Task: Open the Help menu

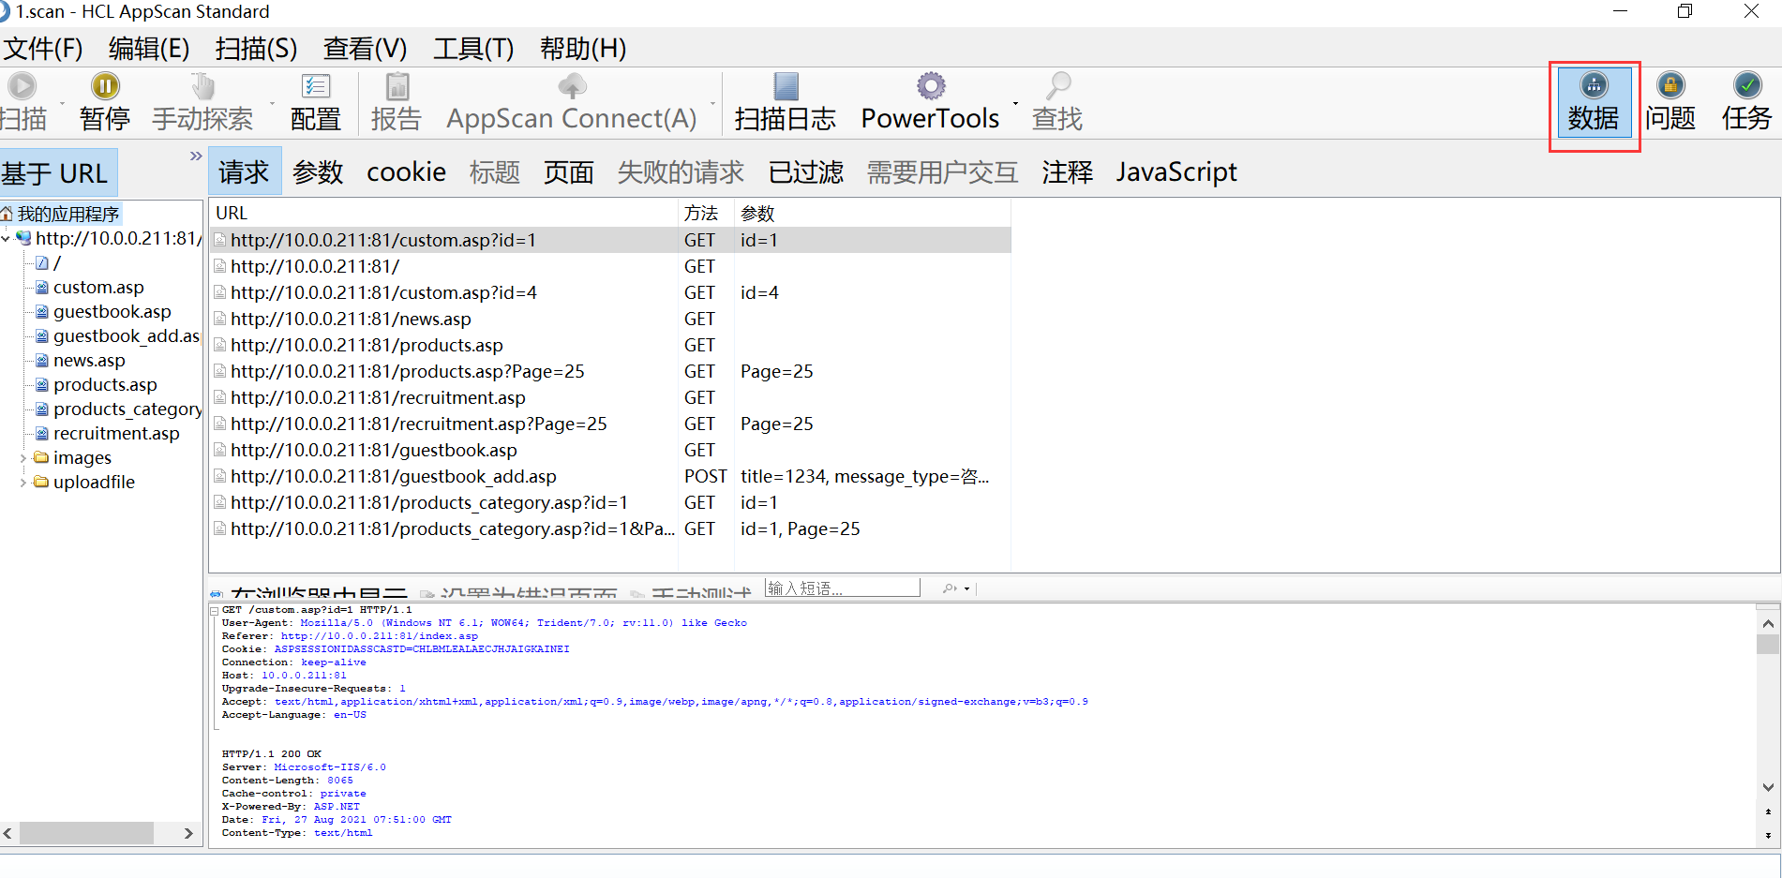Action: click(x=583, y=48)
